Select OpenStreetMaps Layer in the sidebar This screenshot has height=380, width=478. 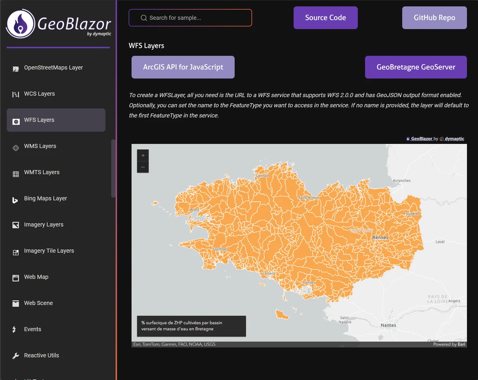point(53,67)
